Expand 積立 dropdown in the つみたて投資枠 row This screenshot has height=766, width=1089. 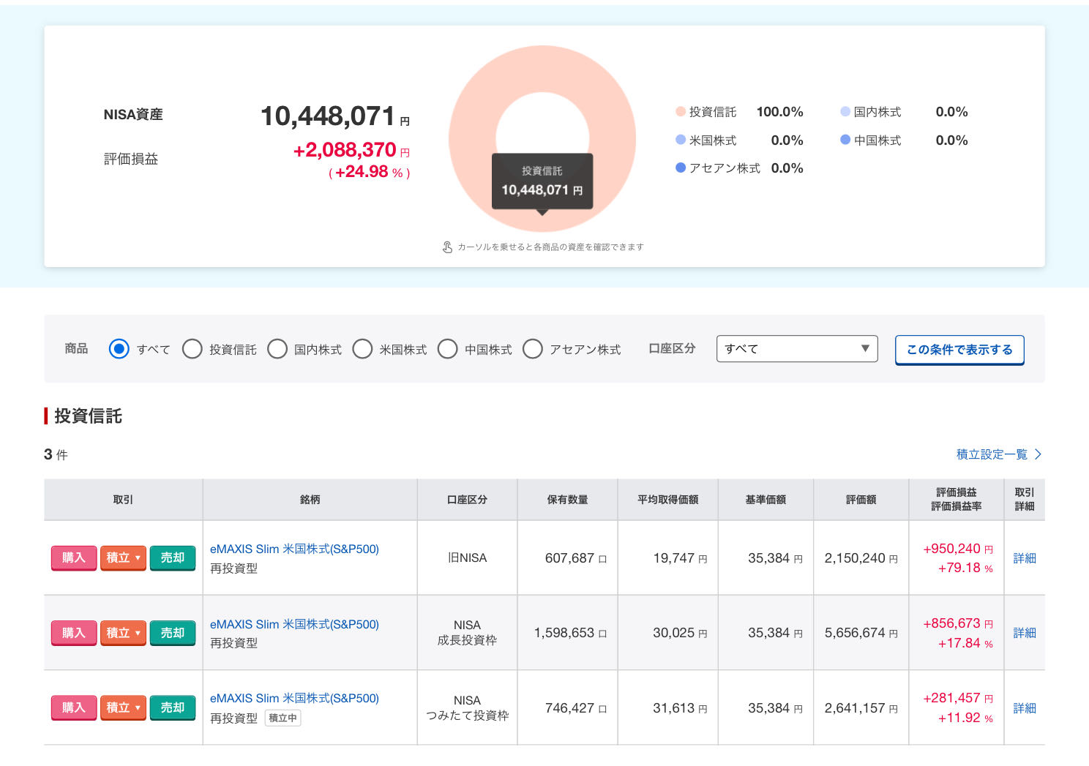[x=123, y=707]
